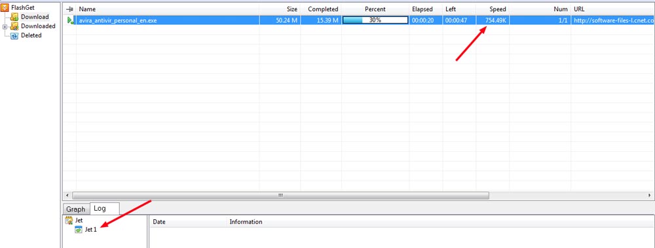The width and height of the screenshot is (655, 248).
Task: Sort by Percent column header
Action: (x=375, y=9)
